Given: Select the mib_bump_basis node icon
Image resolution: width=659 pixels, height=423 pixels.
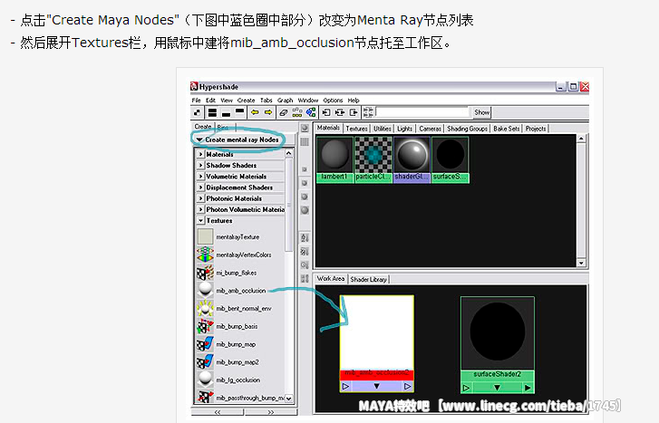Looking at the screenshot, I should coord(205,326).
